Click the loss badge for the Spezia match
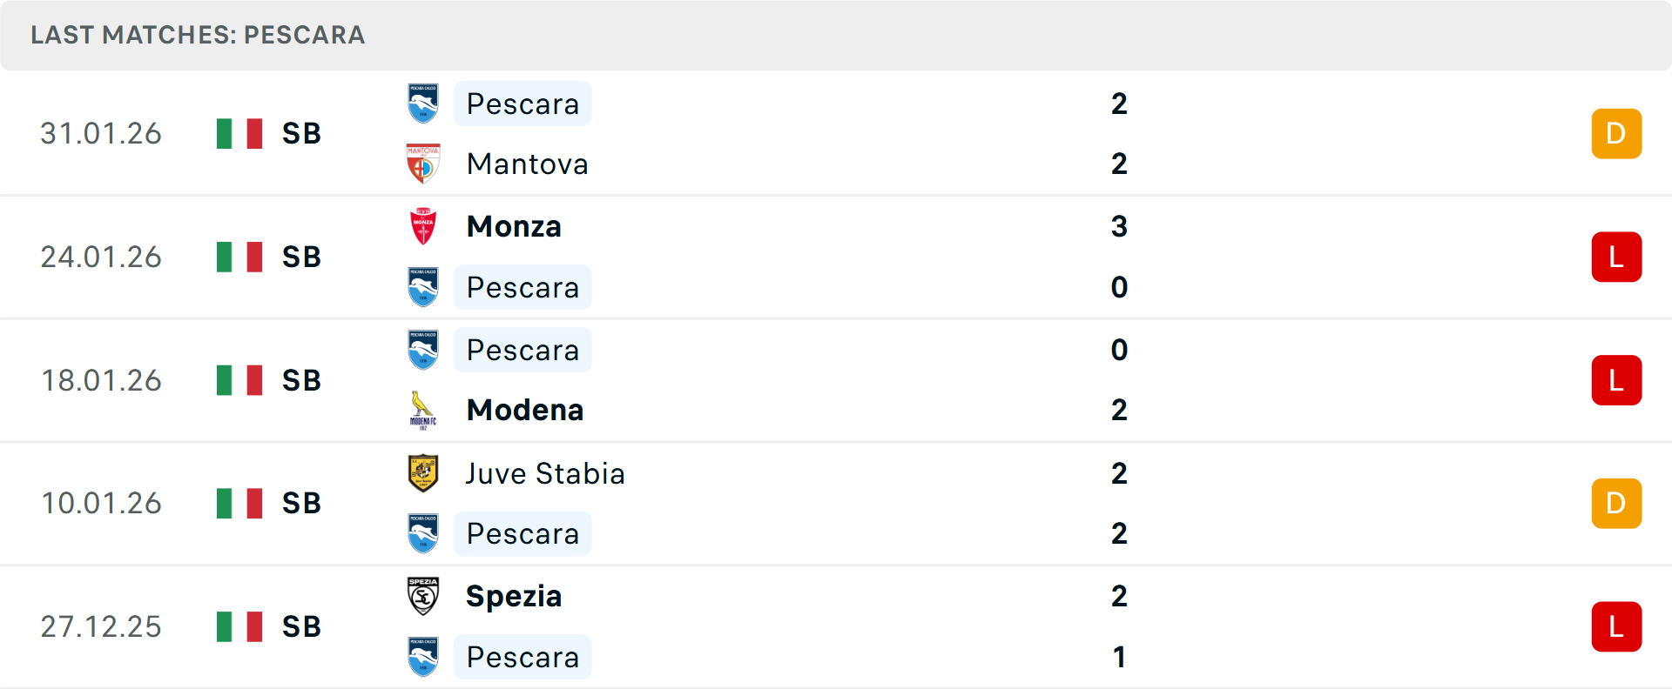This screenshot has width=1672, height=689. tap(1616, 626)
